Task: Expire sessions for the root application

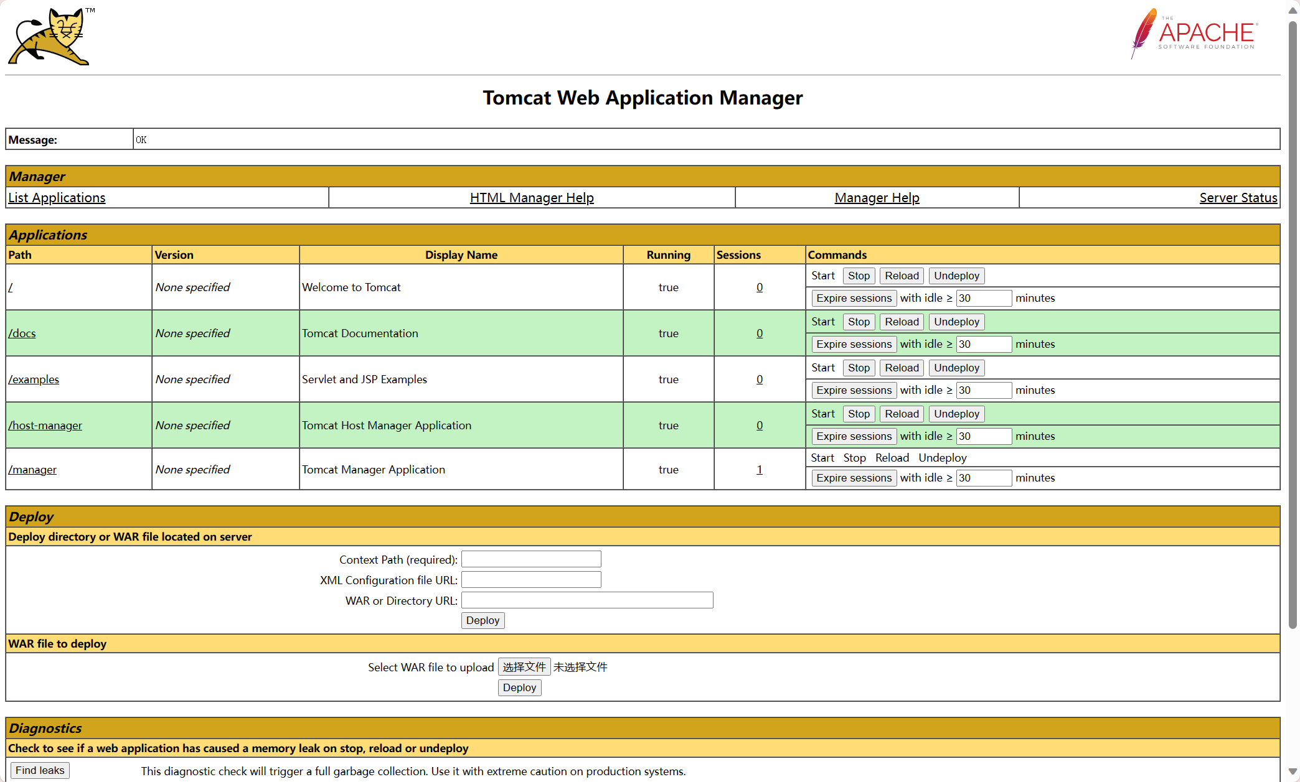Action: 854,298
